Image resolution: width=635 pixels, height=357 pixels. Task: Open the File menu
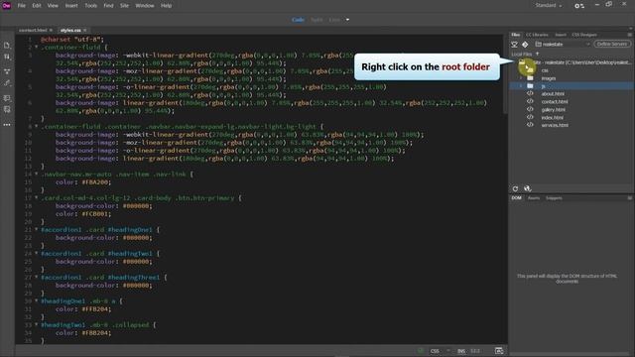(22, 6)
